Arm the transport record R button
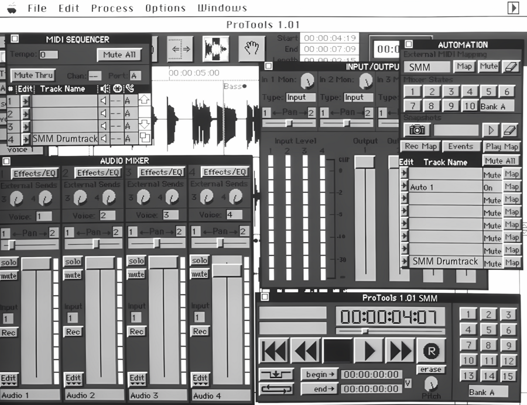Image resolution: width=527 pixels, height=405 pixels. [x=431, y=351]
